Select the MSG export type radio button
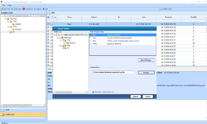Screen dimensions: 207x124 [x=91, y=38]
